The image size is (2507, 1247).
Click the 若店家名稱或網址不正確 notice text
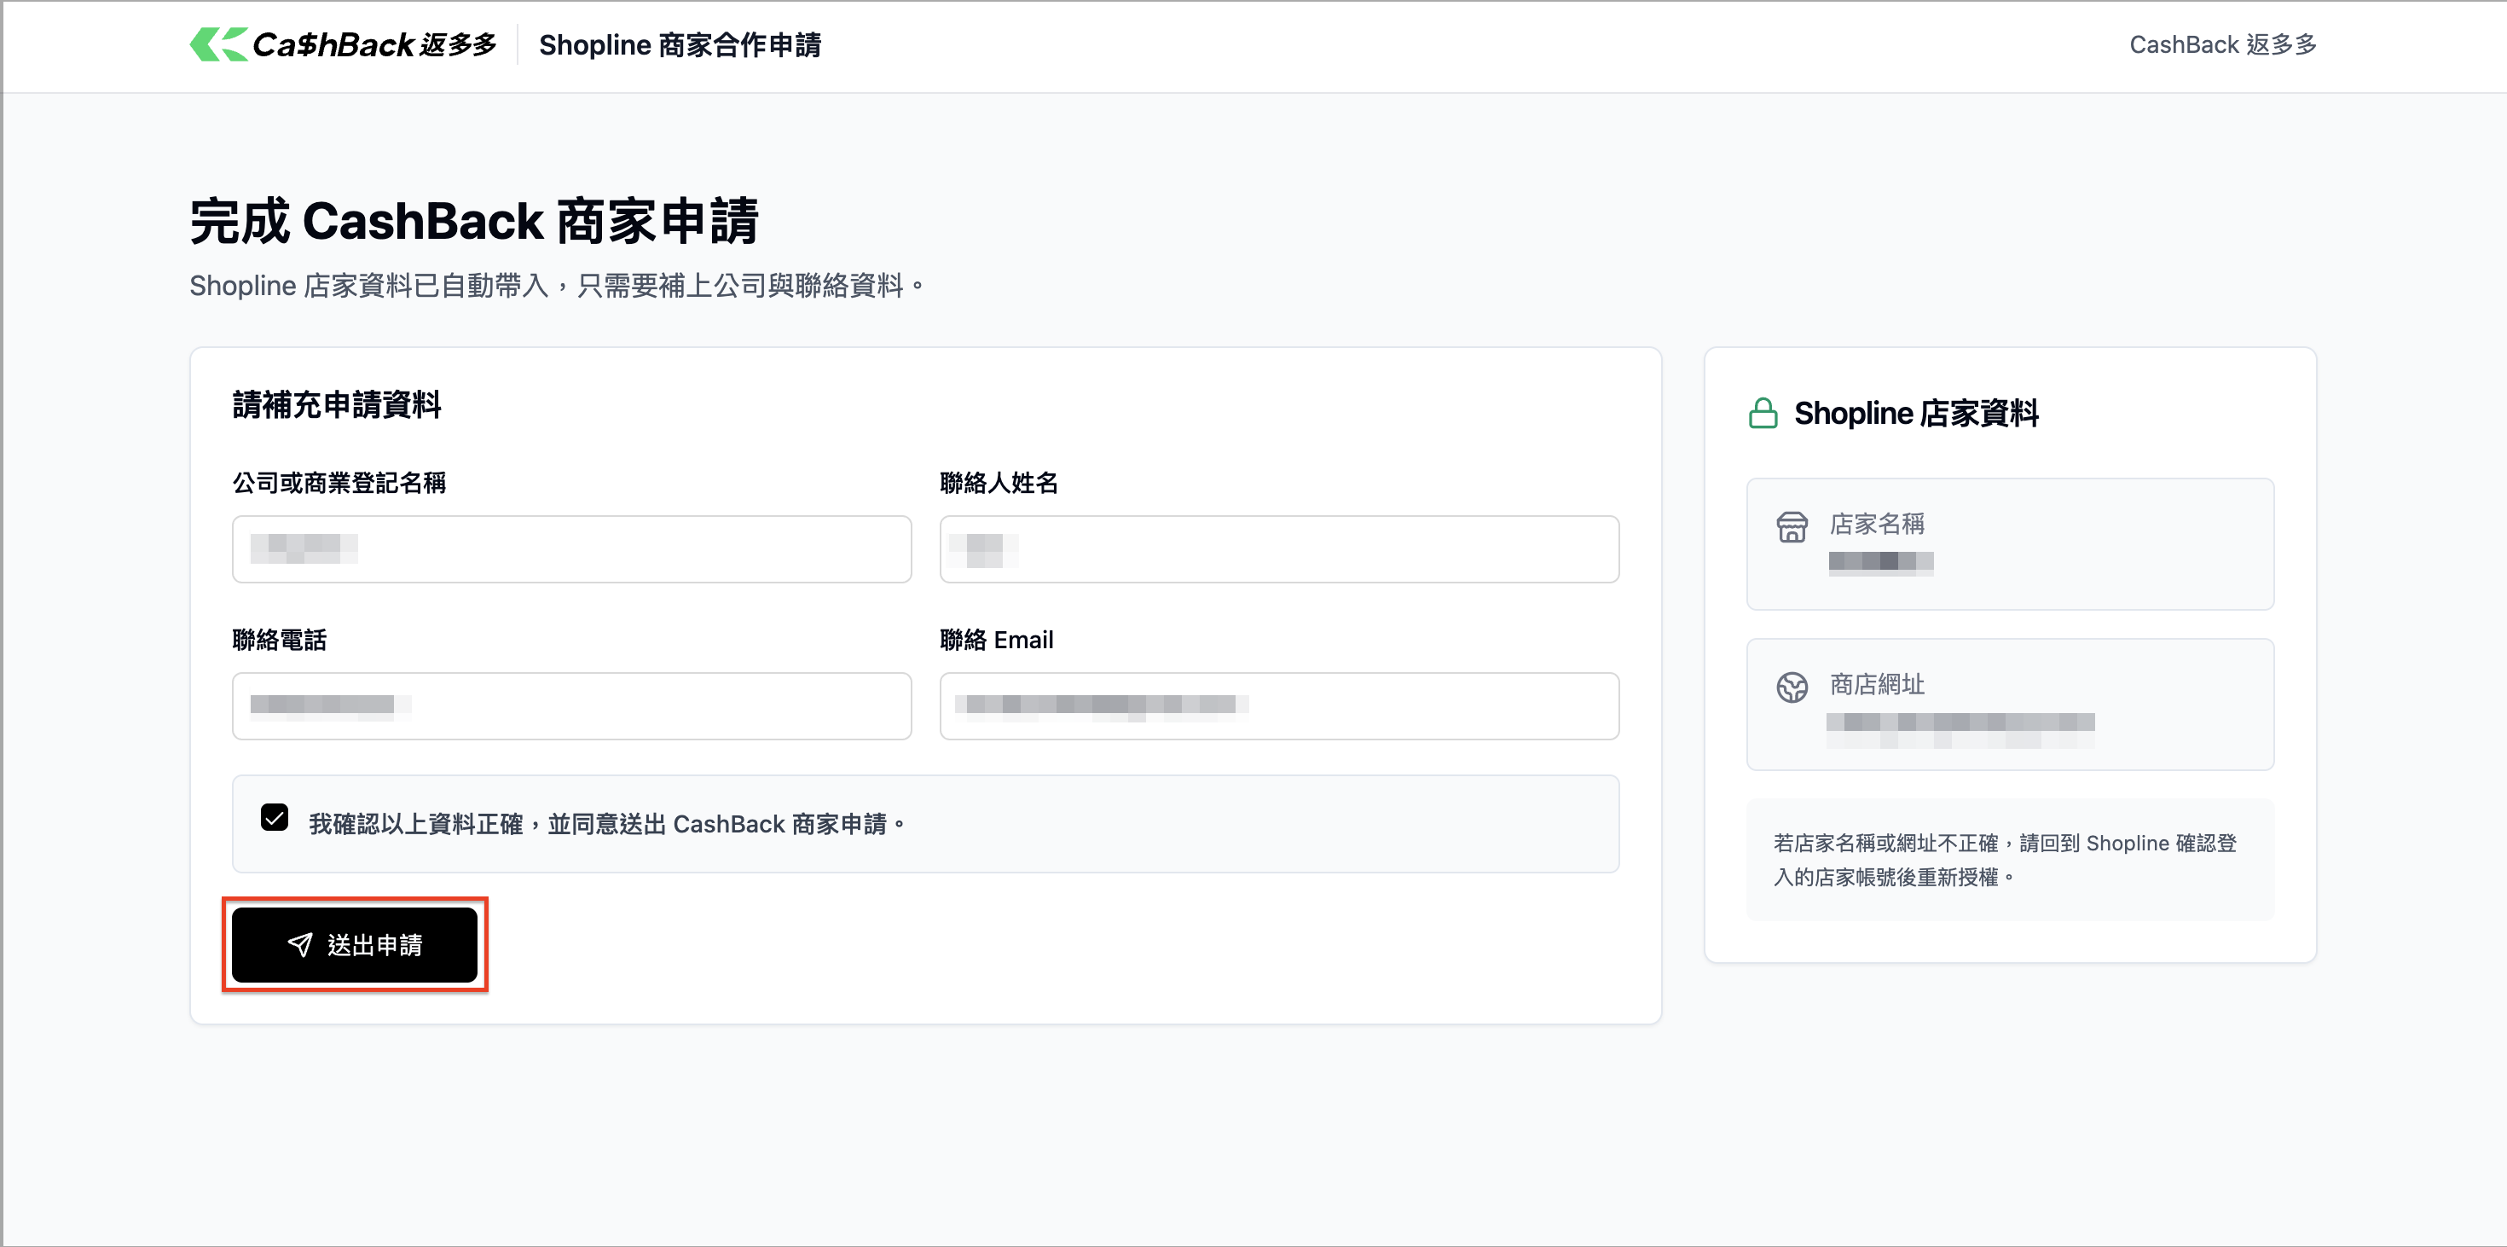(2005, 860)
